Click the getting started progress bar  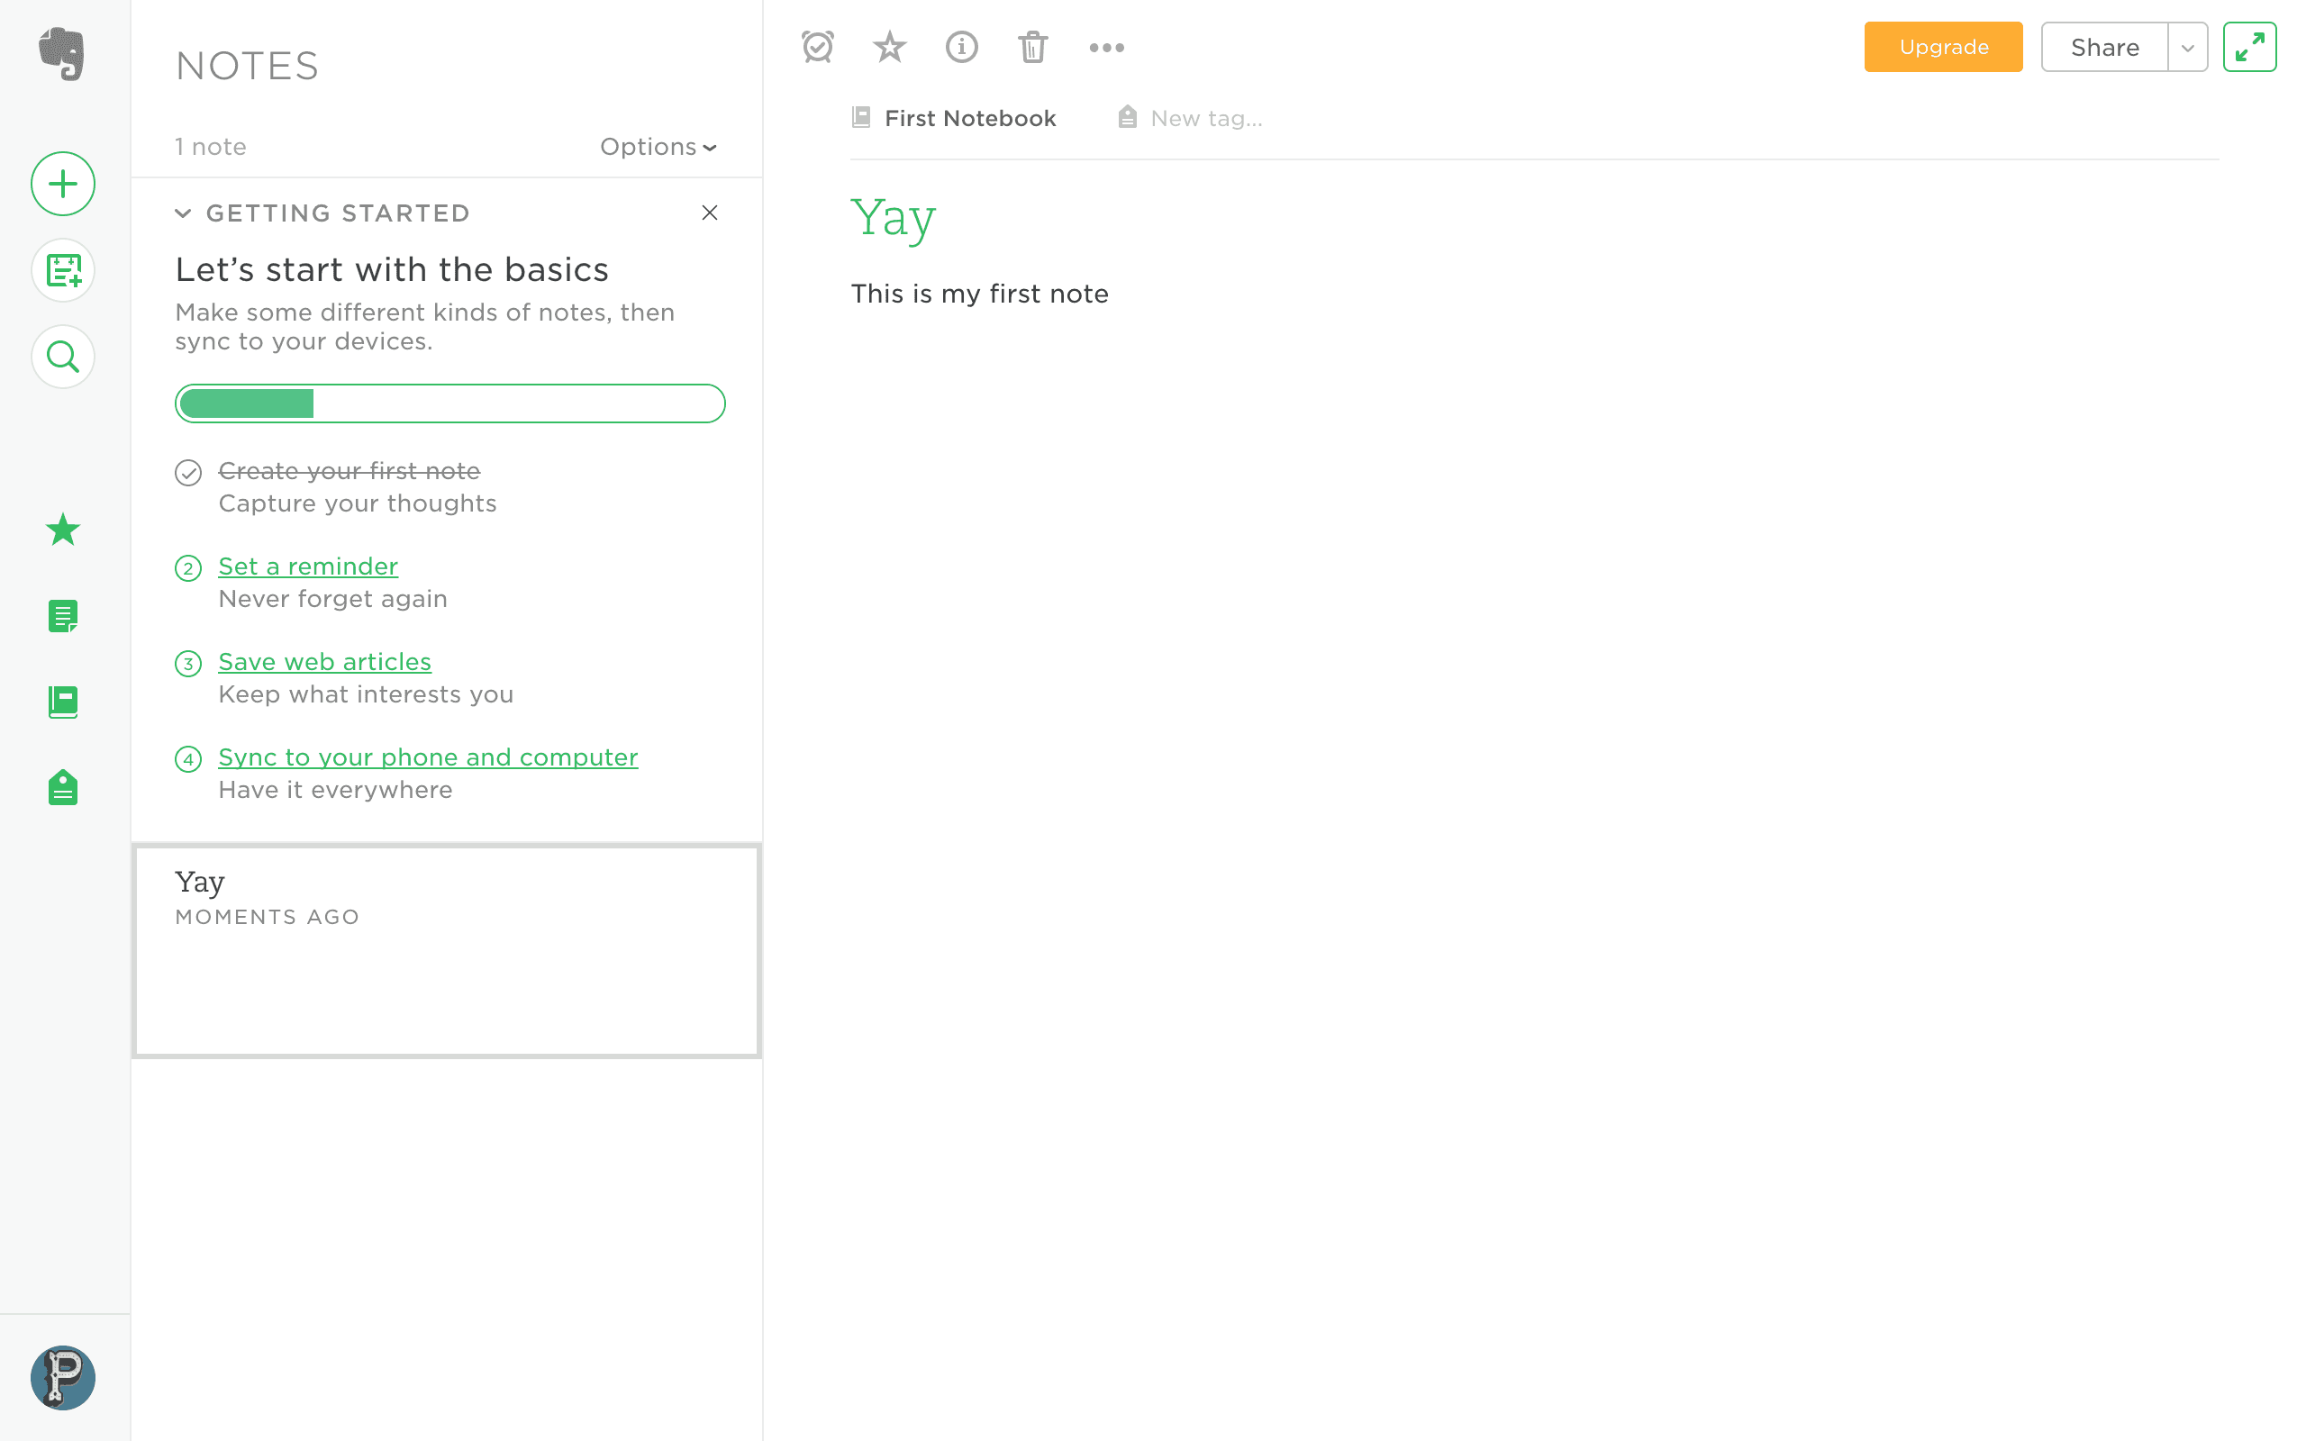pyautogui.click(x=449, y=403)
